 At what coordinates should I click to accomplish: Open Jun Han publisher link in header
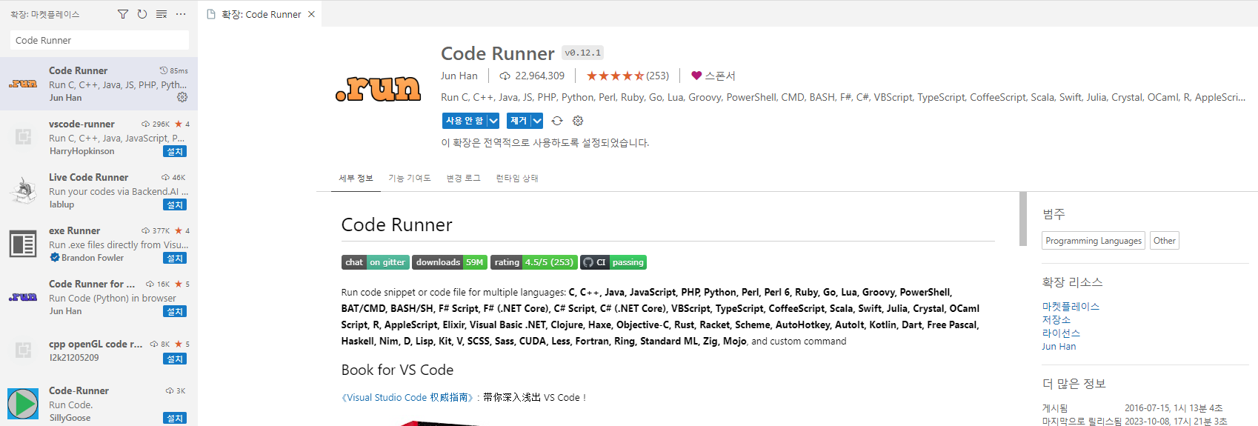pyautogui.click(x=459, y=76)
